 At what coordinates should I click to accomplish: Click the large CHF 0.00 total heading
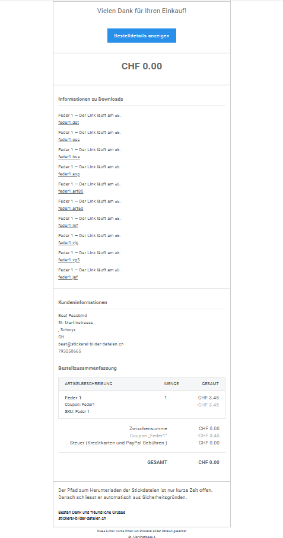[141, 66]
